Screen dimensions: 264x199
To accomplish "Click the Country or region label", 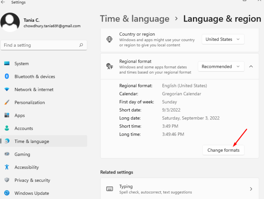I will tap(137, 34).
